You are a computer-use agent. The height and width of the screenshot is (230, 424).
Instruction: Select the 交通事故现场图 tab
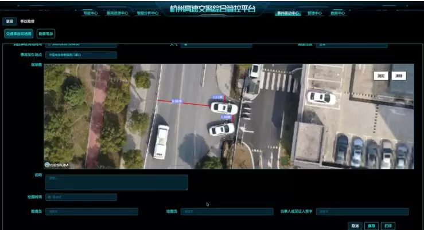click(19, 34)
